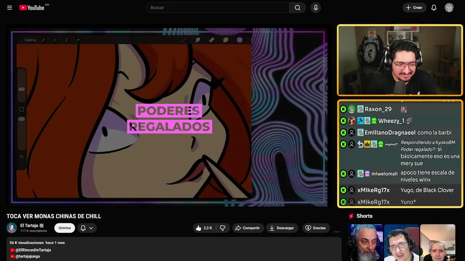Screen dimensions: 465x261
Task: Open the Crear upload menu
Action: point(414,8)
